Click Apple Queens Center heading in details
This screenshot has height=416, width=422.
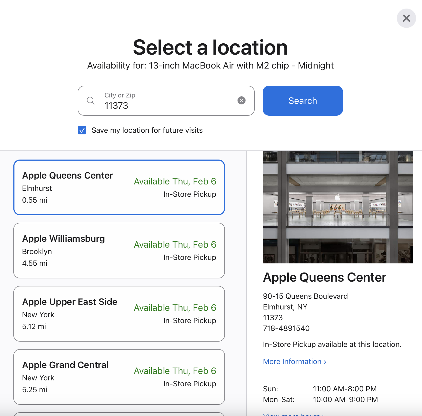324,277
